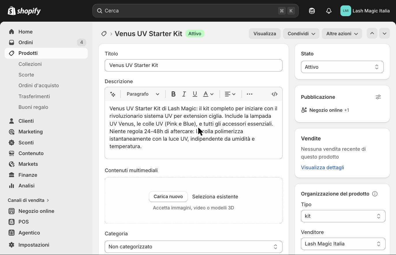Click Carica nuovo upload button
396x255 pixels.
pyautogui.click(x=168, y=197)
